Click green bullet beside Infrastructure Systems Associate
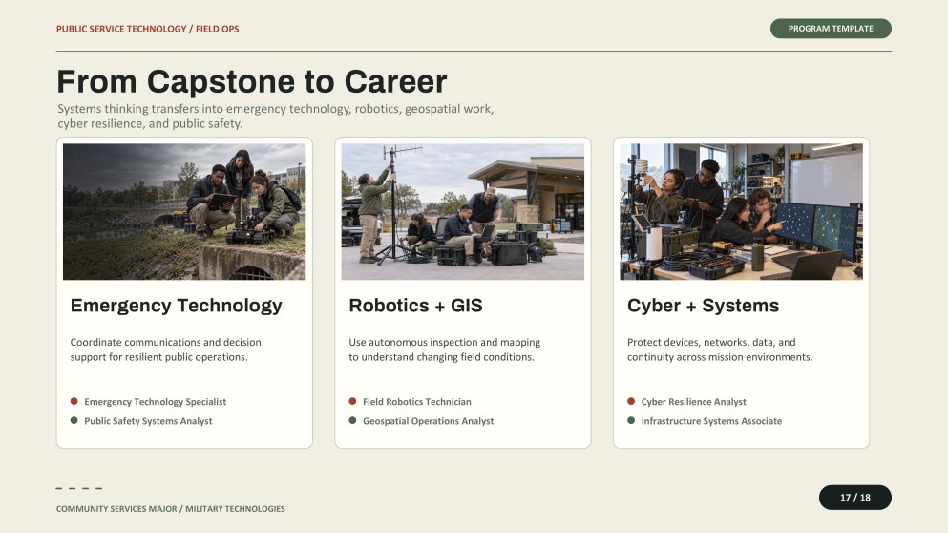Viewport: 948px width, 533px height. click(631, 420)
